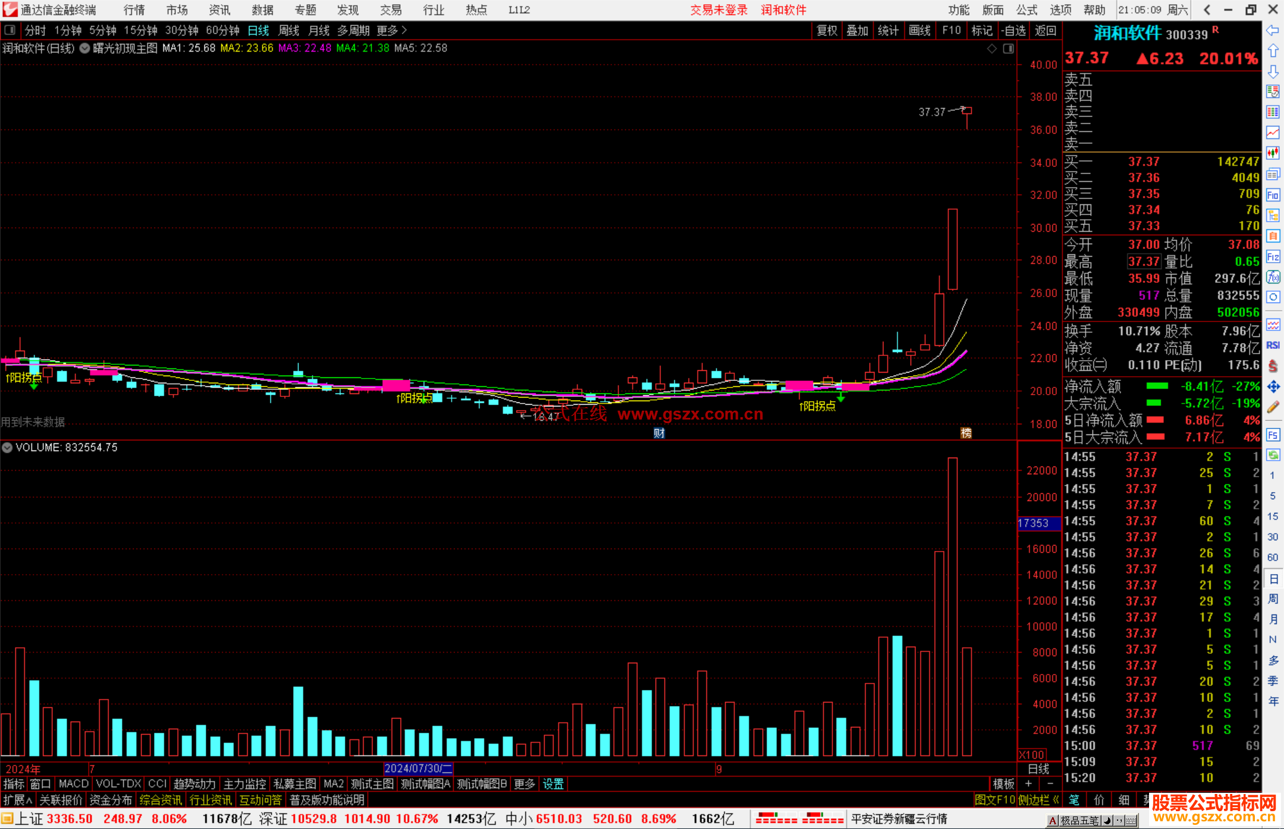
Task: Click the wavy lines indicator icon
Action: pyautogui.click(x=1273, y=324)
